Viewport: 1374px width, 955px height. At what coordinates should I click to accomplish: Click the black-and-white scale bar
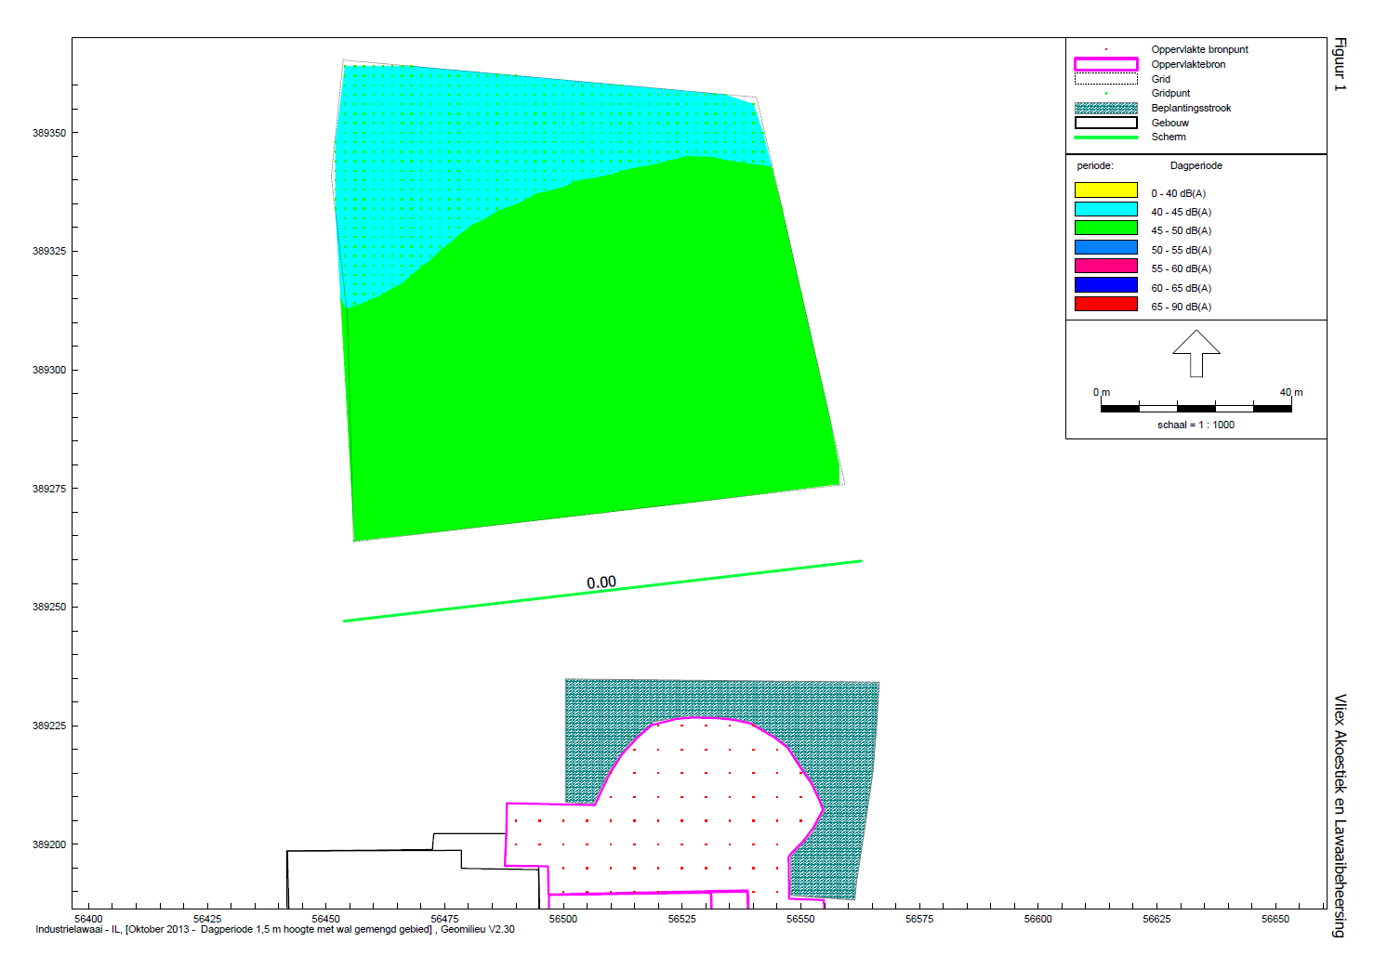(1196, 408)
